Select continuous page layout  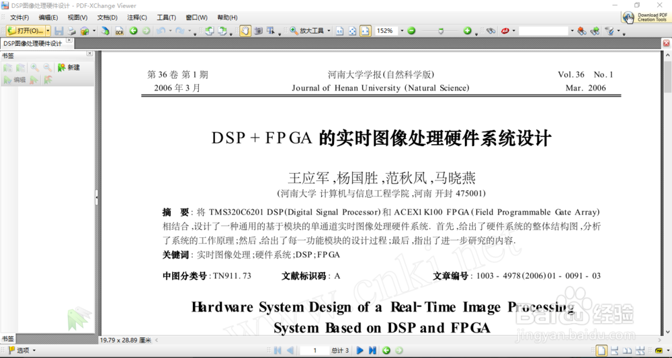click(x=614, y=351)
